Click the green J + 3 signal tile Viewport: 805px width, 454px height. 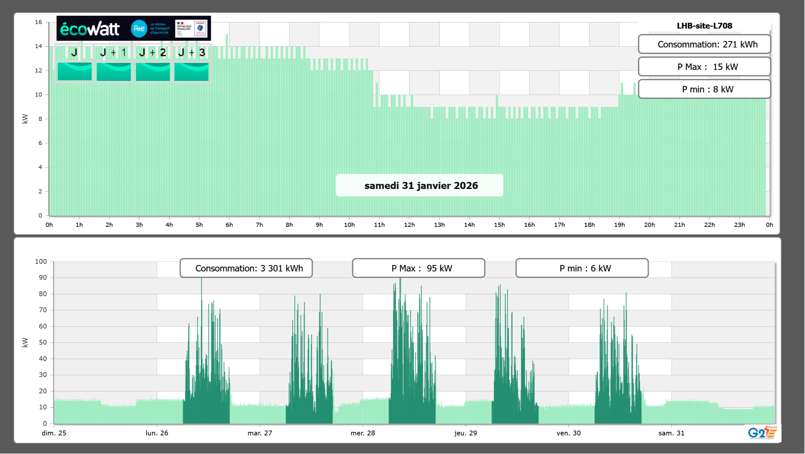191,72
